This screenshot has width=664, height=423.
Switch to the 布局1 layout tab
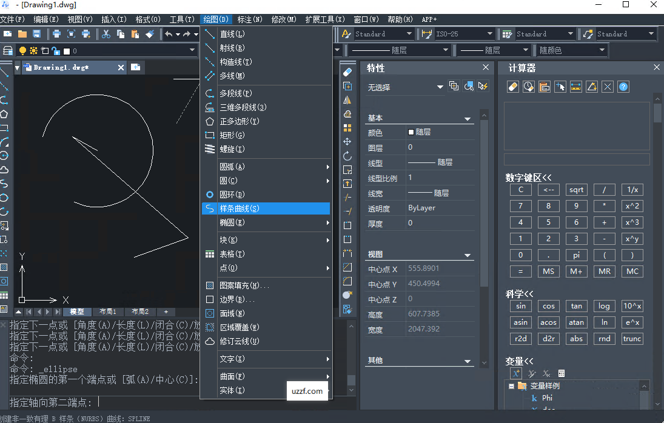click(x=107, y=311)
